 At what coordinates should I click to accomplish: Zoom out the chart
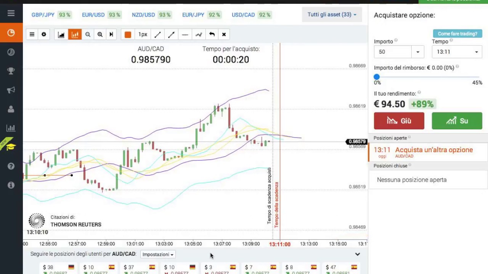coord(88,35)
